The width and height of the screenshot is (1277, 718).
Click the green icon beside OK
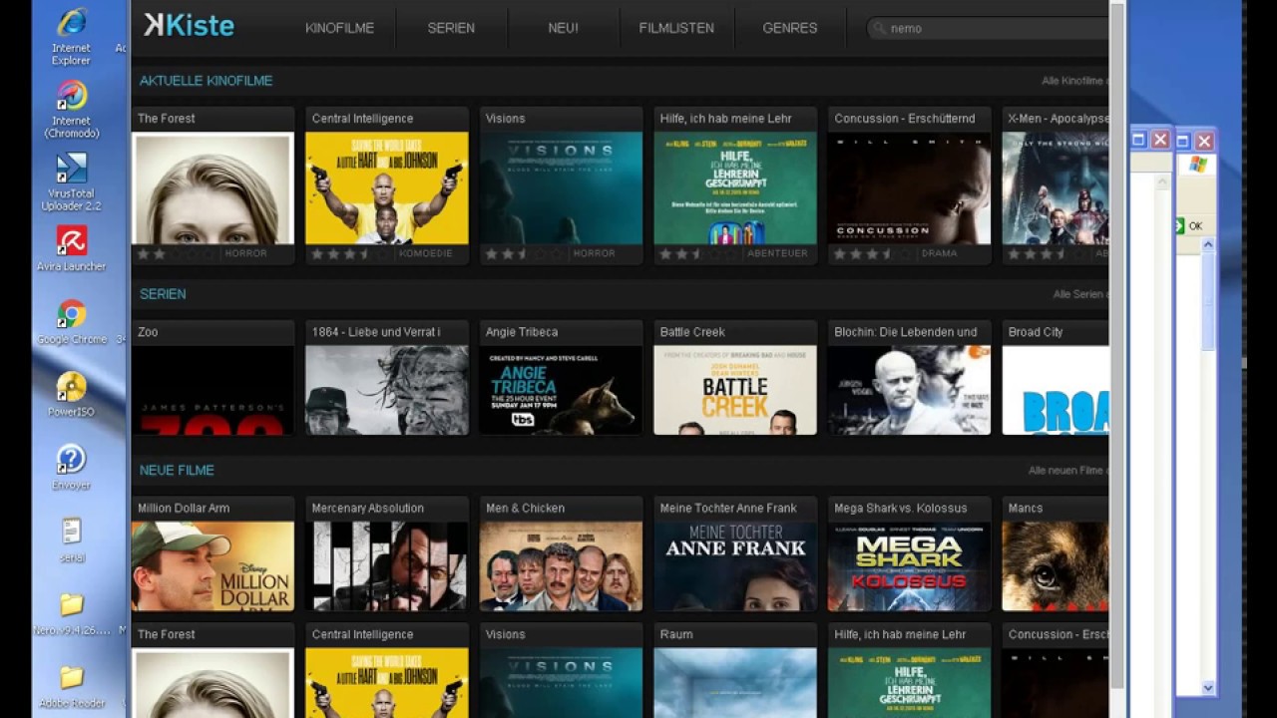pyautogui.click(x=1179, y=226)
